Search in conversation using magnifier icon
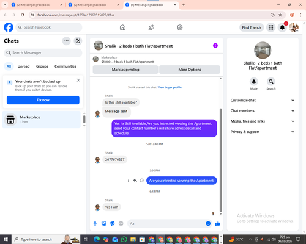Image resolution: width=306 pixels, height=244 pixels. (x=271, y=82)
